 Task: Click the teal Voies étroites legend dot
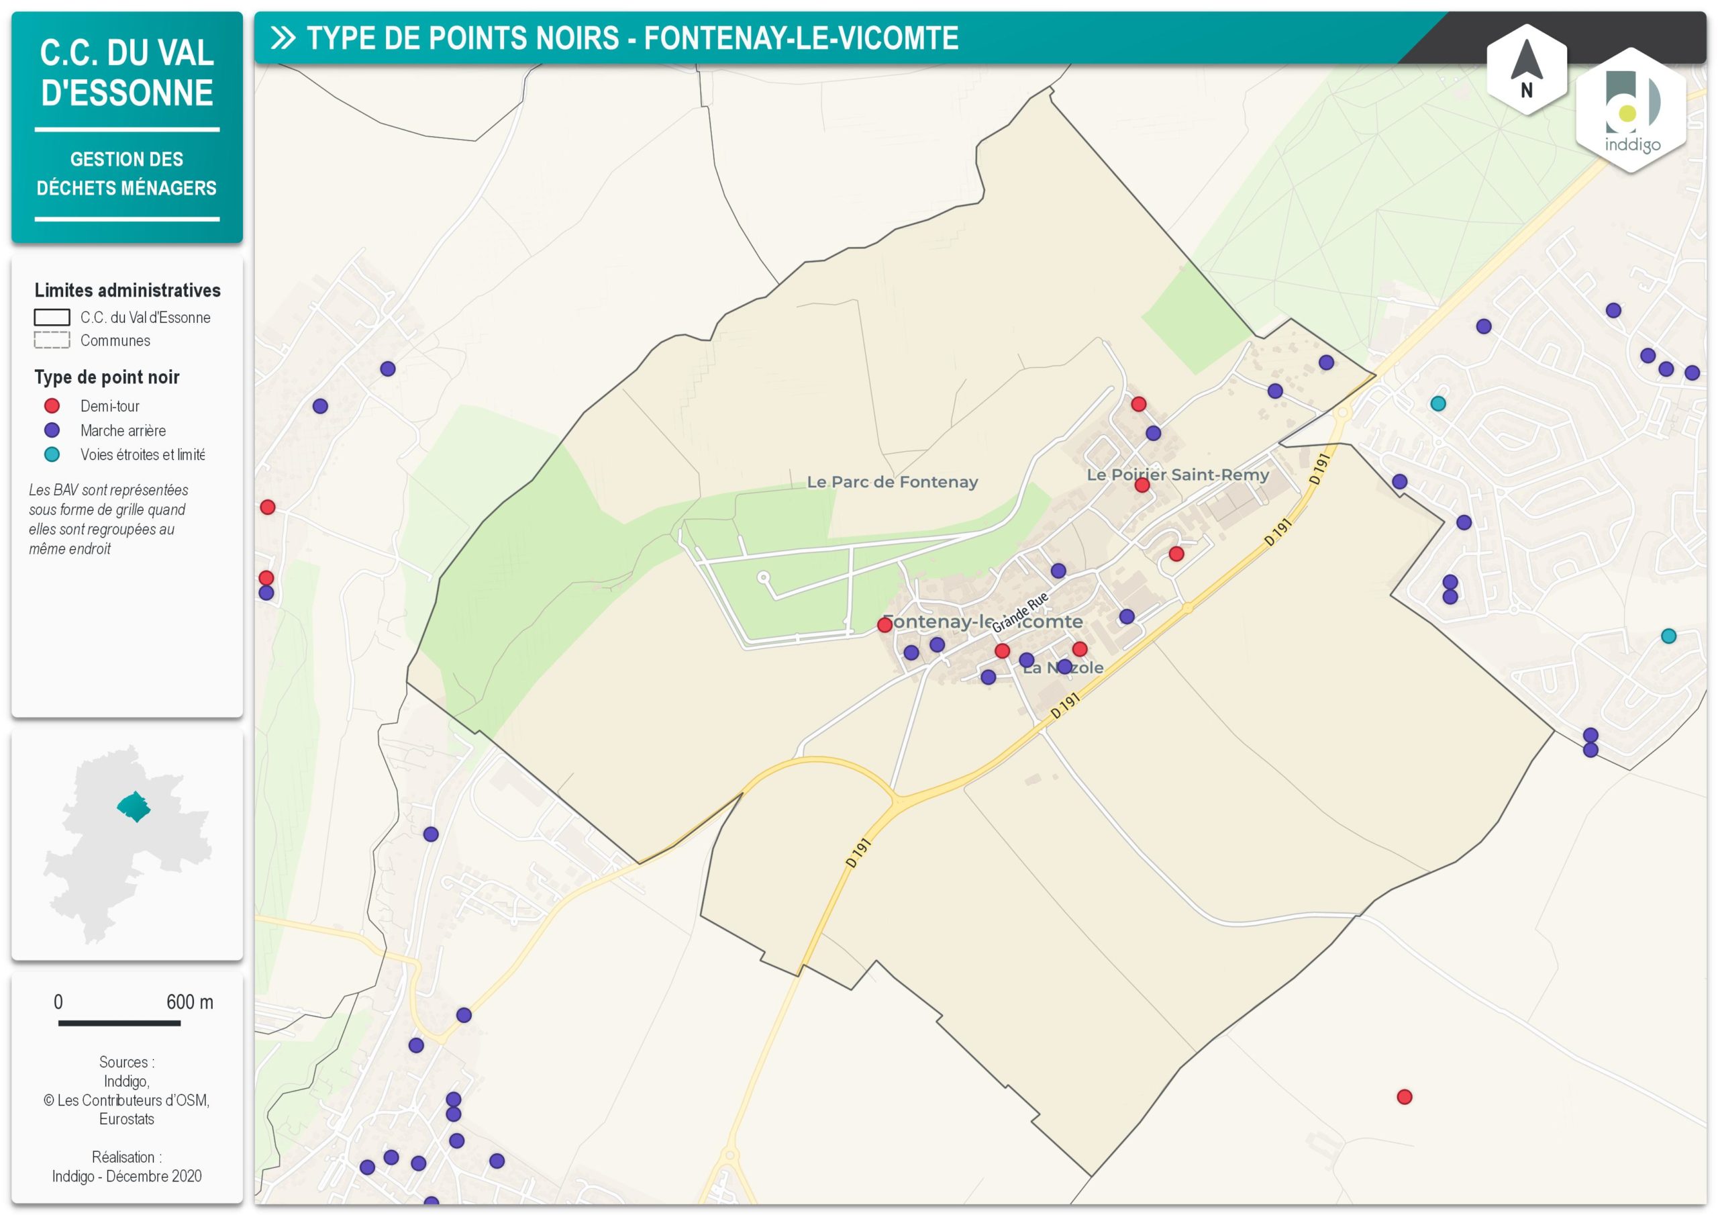coord(52,454)
